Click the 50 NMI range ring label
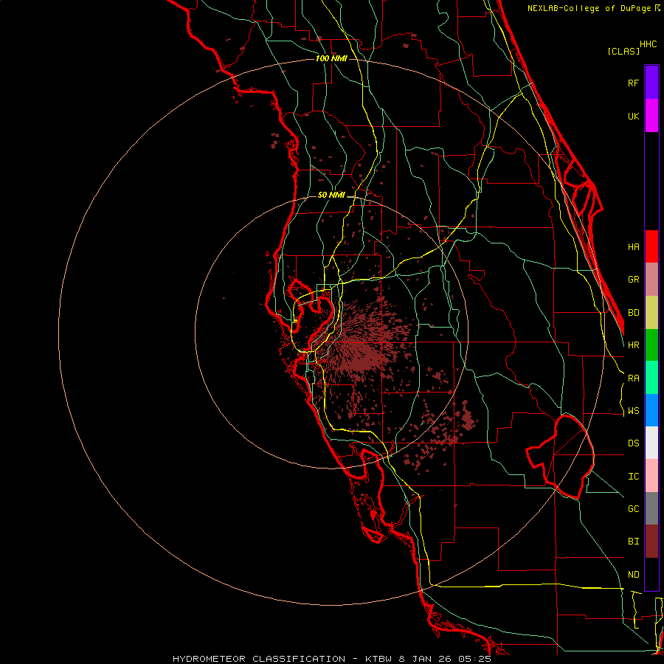Screen dimensions: 664x664 [x=331, y=195]
